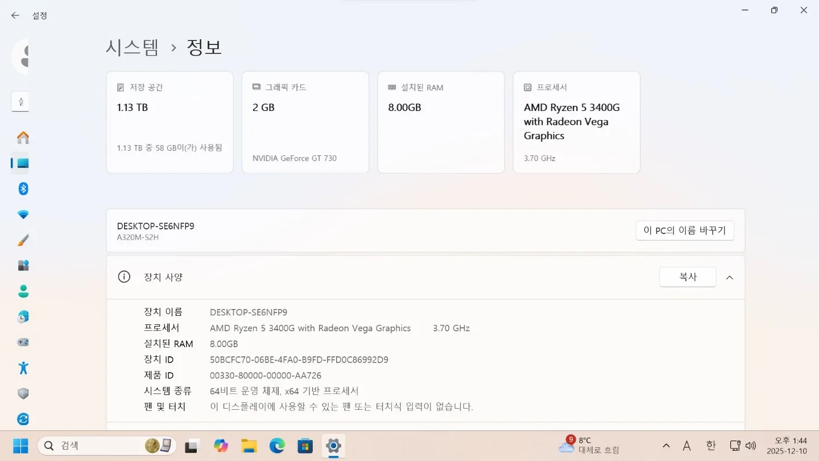The width and height of the screenshot is (819, 461).
Task: Show hidden tray icons chevron
Action: click(666, 446)
